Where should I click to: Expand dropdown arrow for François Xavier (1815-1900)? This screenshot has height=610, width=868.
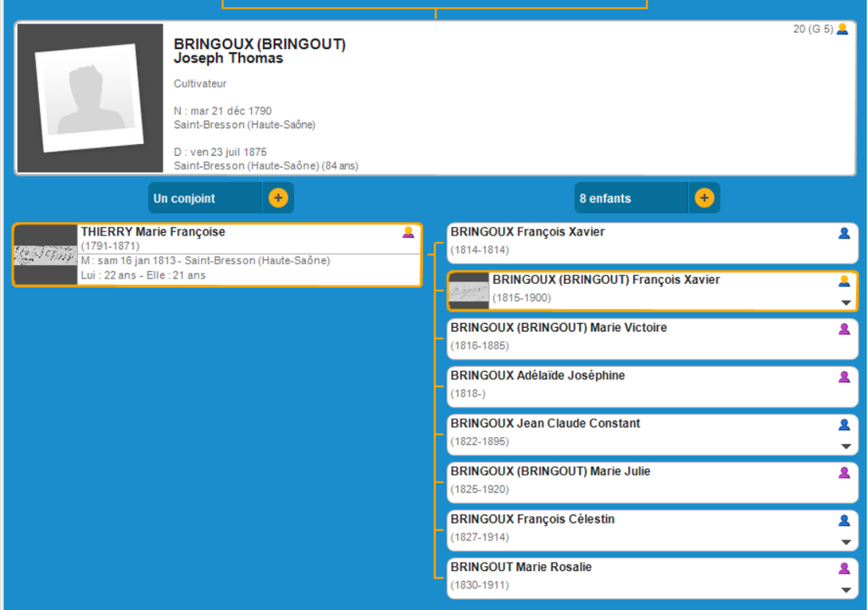point(845,302)
